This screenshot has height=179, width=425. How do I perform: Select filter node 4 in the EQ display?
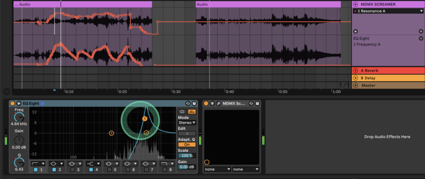coord(146,133)
